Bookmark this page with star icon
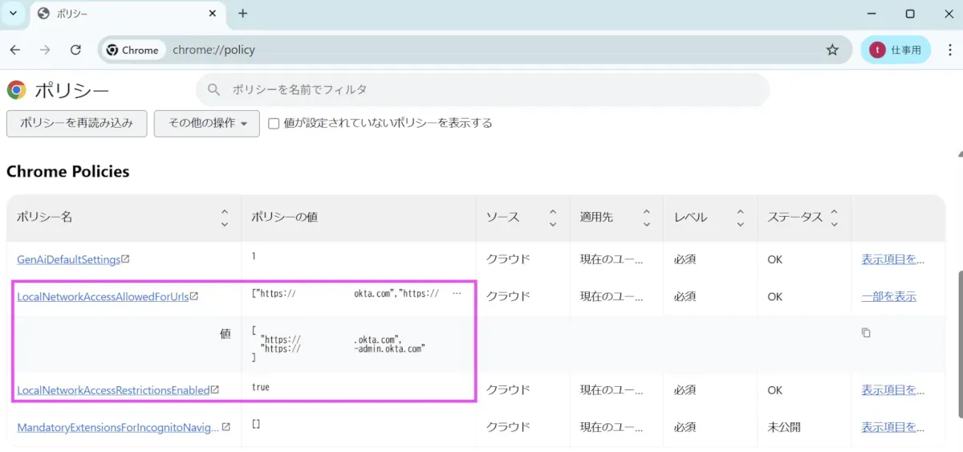Screen dimensions: 963x452 coord(832,50)
